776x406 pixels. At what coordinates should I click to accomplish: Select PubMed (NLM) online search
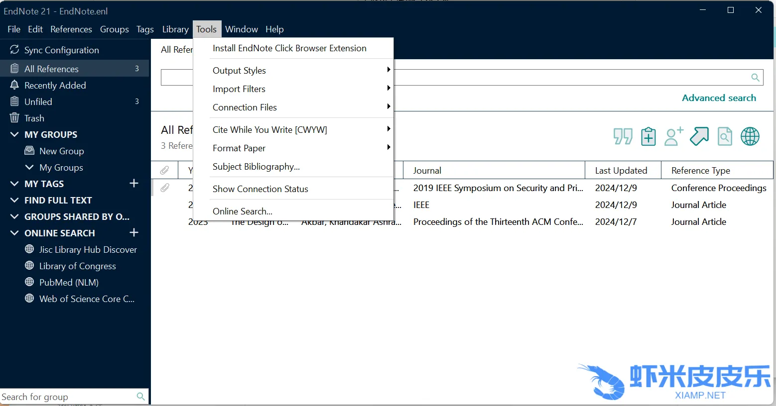pos(69,283)
